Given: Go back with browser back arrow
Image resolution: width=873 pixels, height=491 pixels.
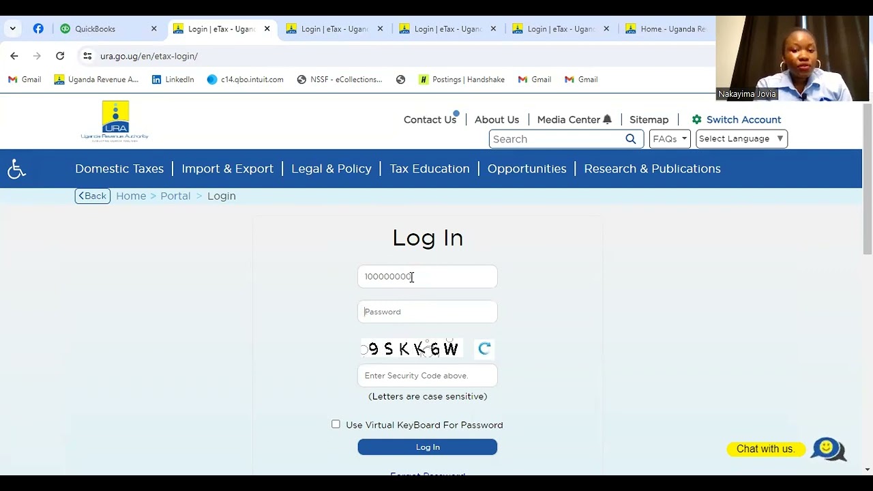Looking at the screenshot, I should coord(14,56).
